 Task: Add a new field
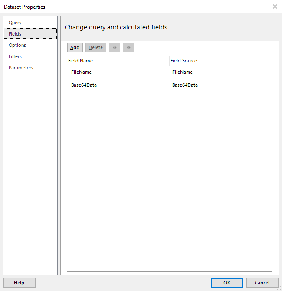75,47
